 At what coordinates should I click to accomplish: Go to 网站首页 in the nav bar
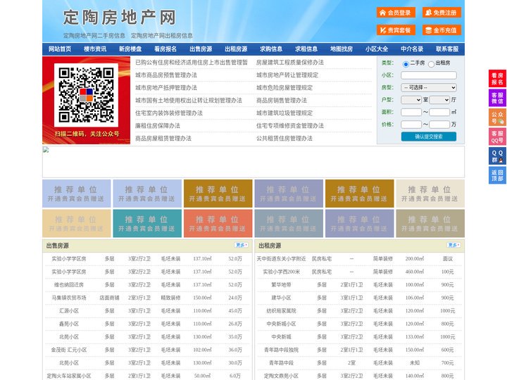tap(60, 49)
